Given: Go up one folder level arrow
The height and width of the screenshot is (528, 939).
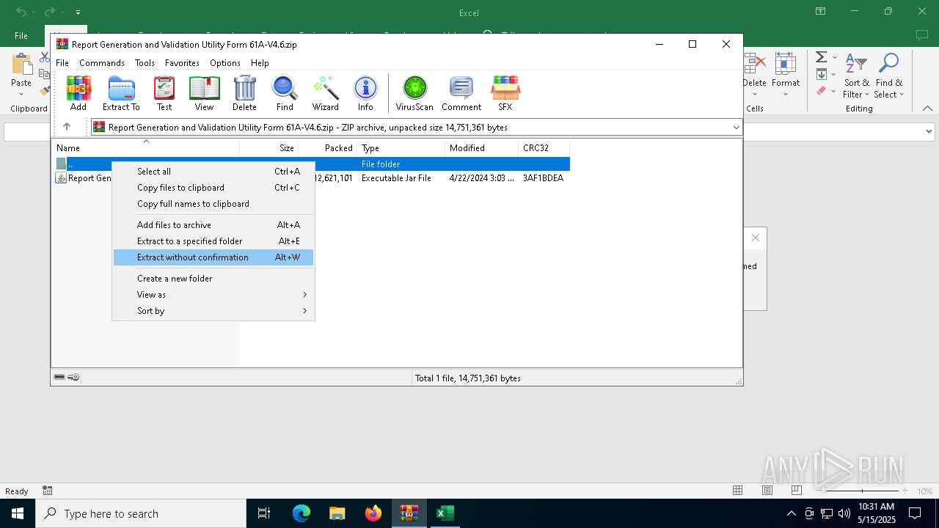Looking at the screenshot, I should [67, 127].
